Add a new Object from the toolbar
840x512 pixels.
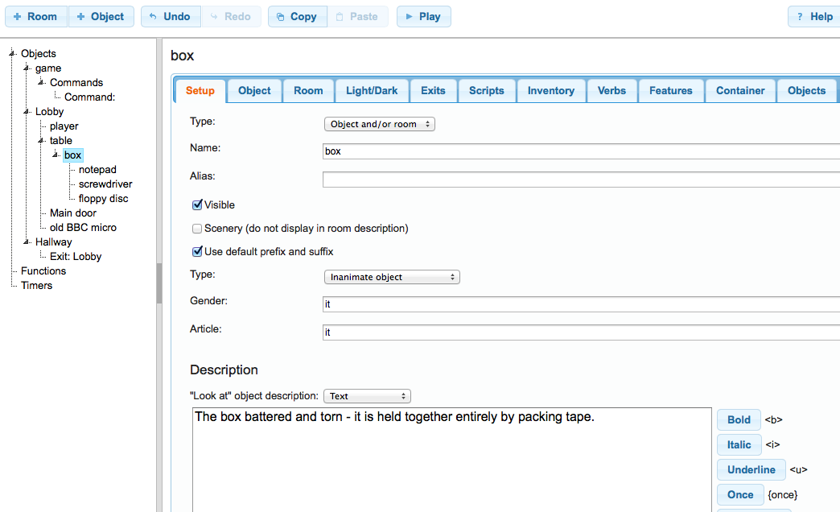(101, 16)
